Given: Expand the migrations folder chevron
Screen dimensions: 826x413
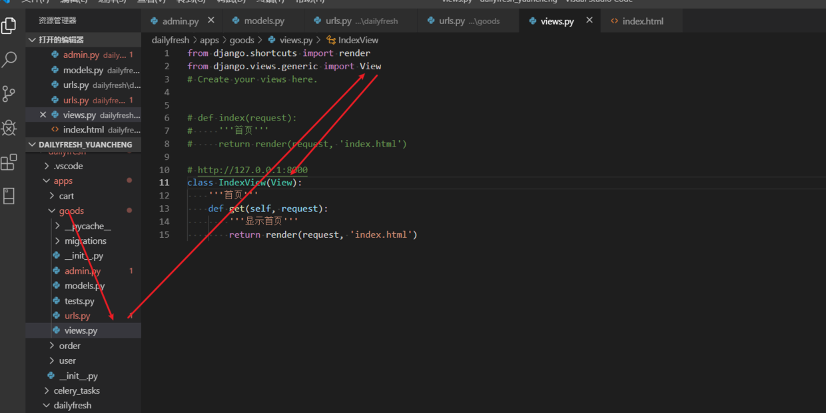Looking at the screenshot, I should point(57,240).
